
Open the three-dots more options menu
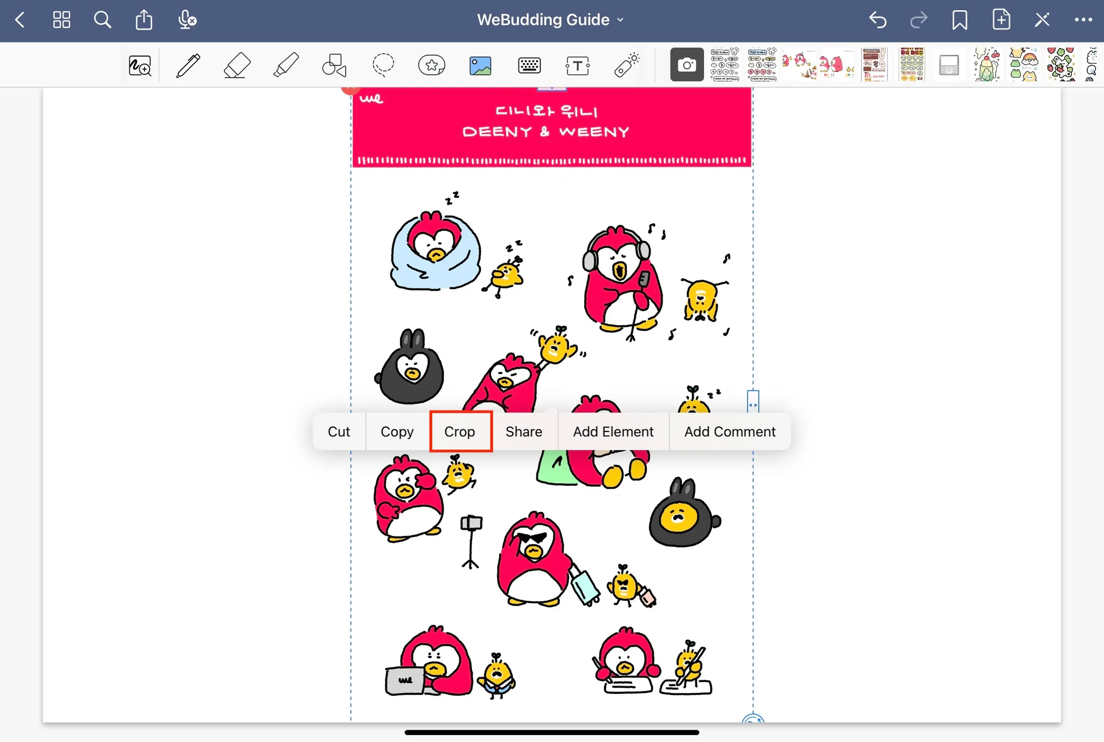click(x=1083, y=20)
